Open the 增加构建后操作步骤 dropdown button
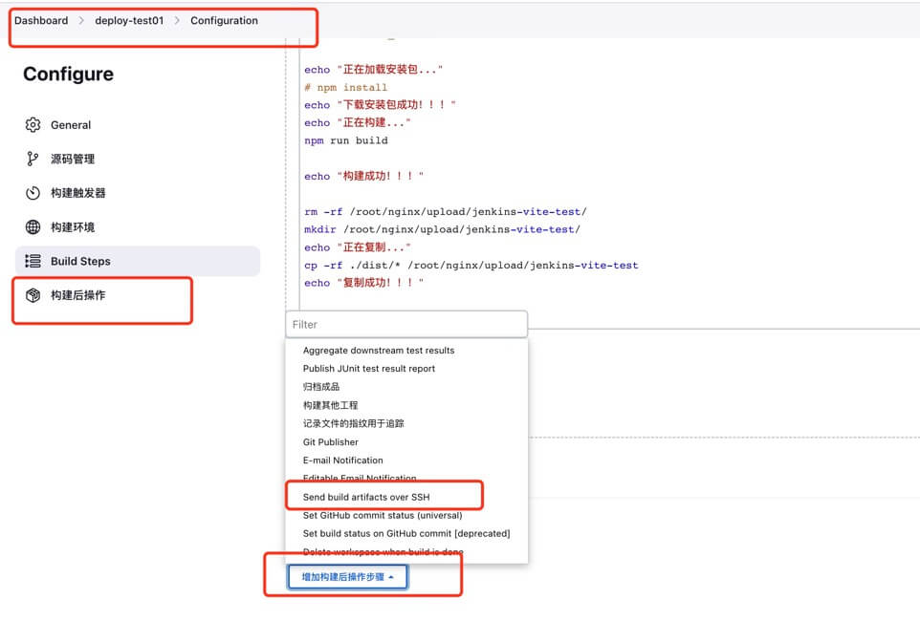 (x=348, y=577)
